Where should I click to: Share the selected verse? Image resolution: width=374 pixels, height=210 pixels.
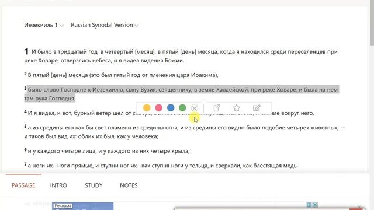point(217,108)
